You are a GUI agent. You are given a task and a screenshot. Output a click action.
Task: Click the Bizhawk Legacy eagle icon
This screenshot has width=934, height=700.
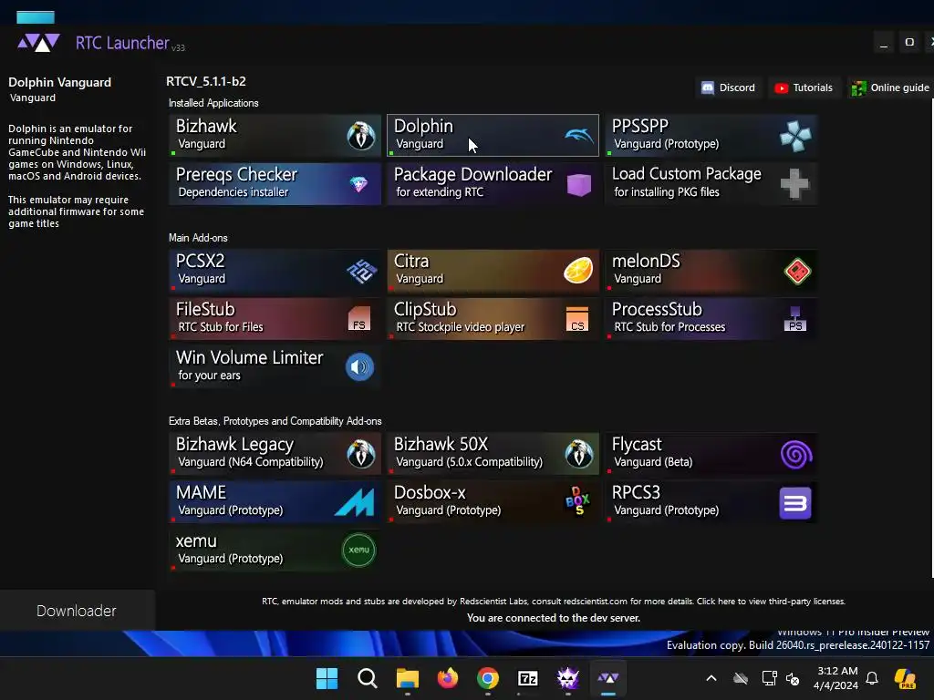click(x=361, y=454)
